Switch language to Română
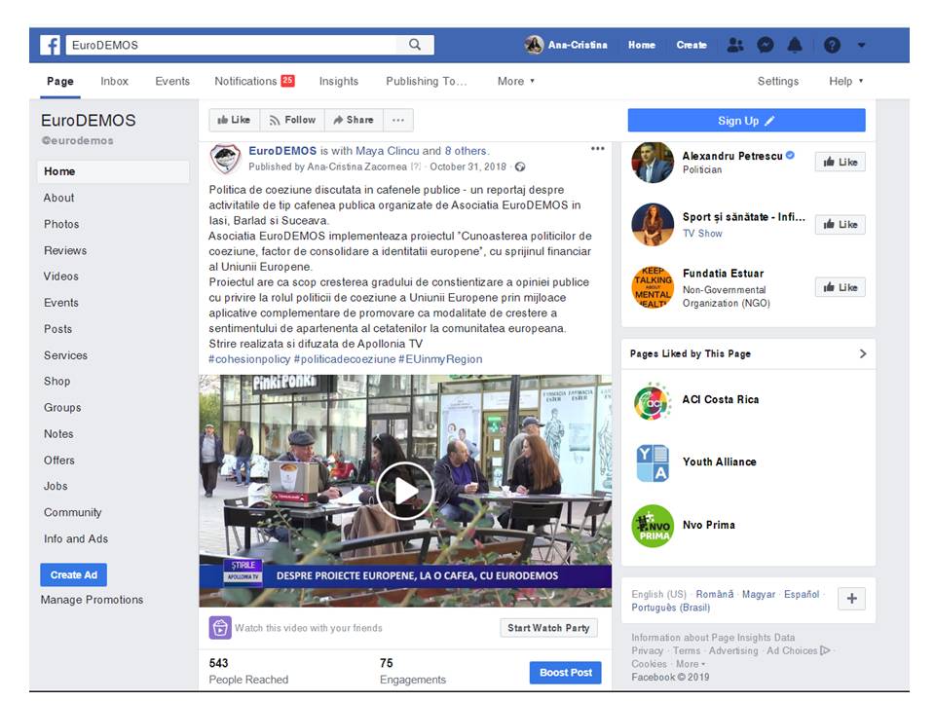 coord(714,594)
